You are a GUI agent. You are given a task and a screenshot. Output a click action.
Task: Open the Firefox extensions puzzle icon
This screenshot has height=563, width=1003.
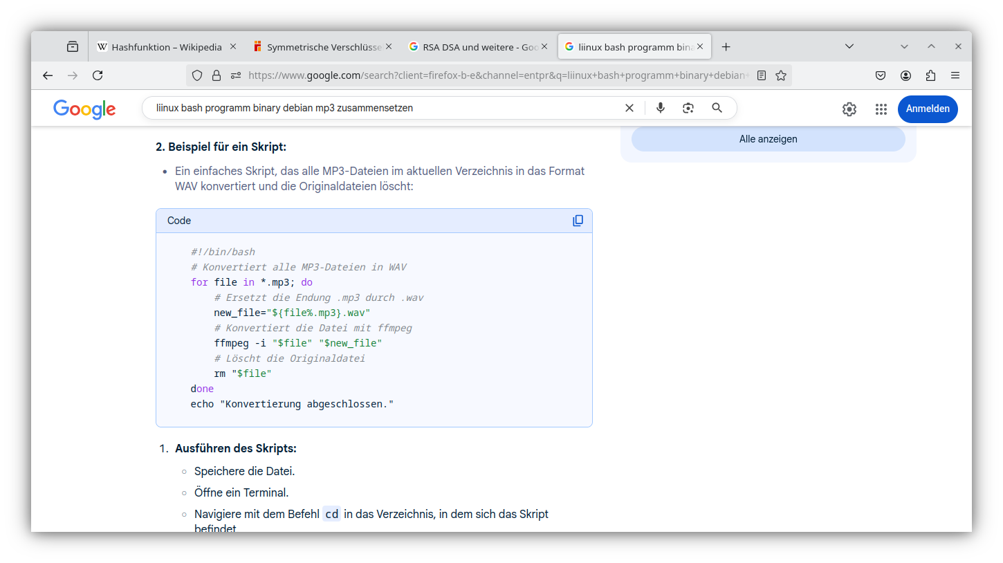coord(930,75)
